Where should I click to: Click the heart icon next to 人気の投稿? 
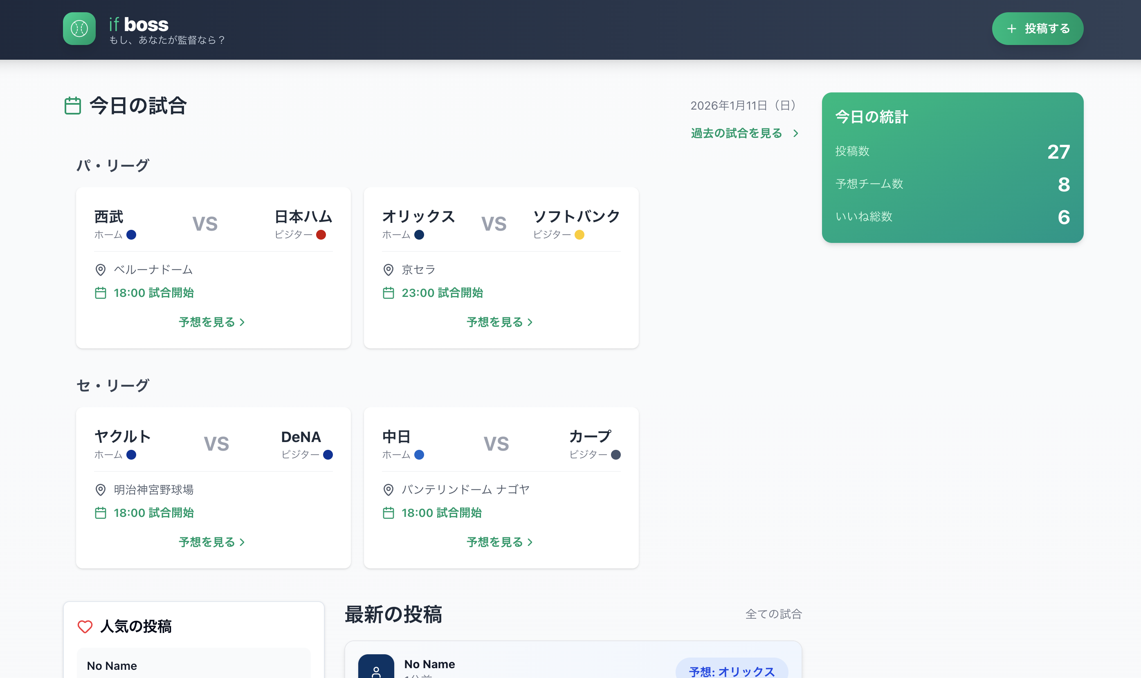click(85, 626)
